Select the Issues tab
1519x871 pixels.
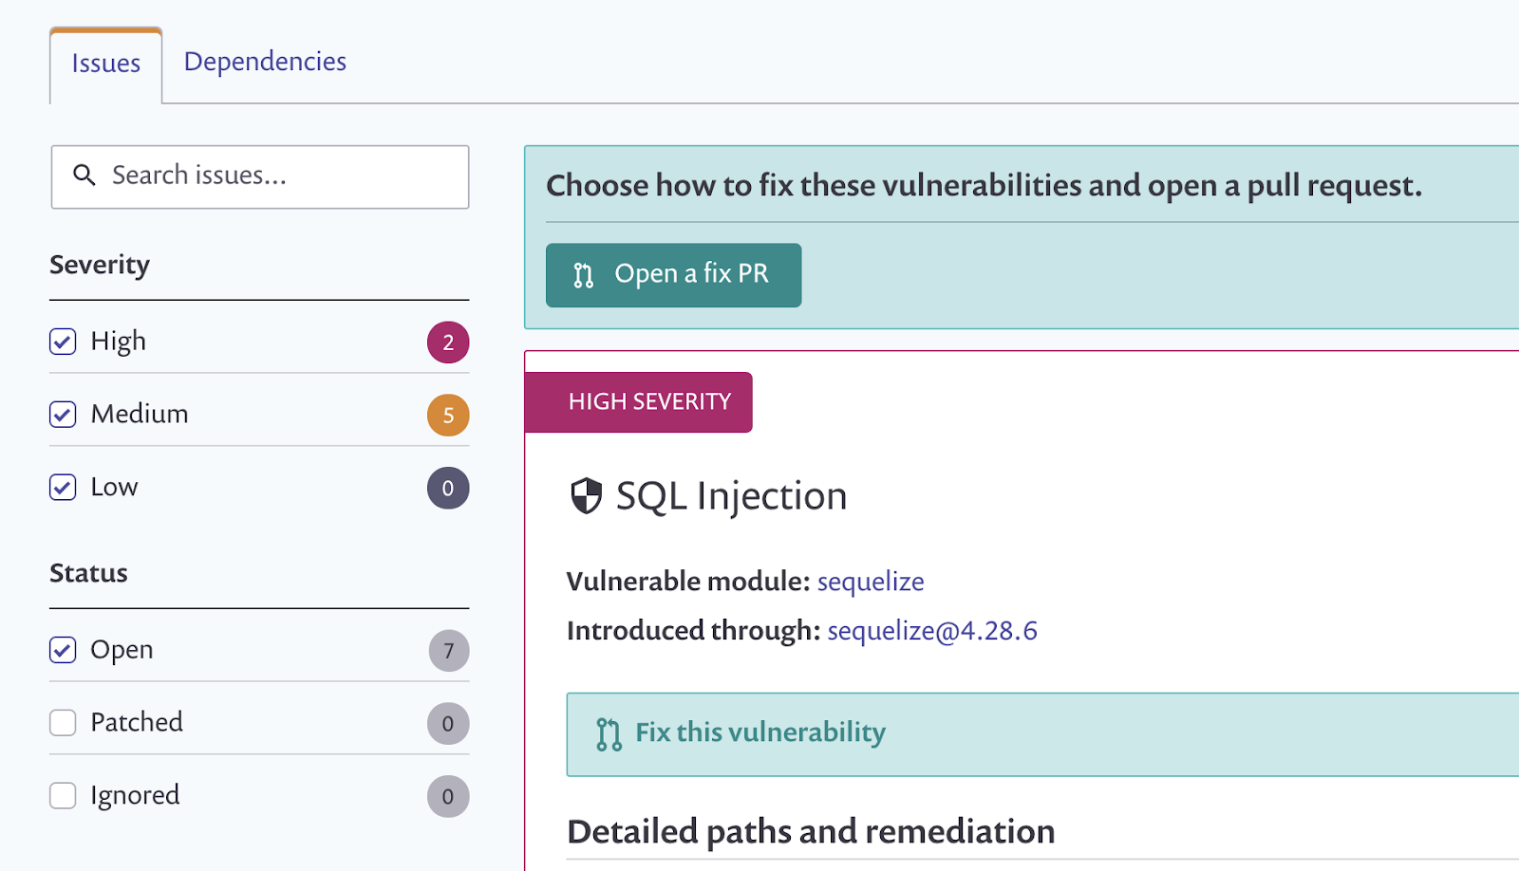pos(106,64)
